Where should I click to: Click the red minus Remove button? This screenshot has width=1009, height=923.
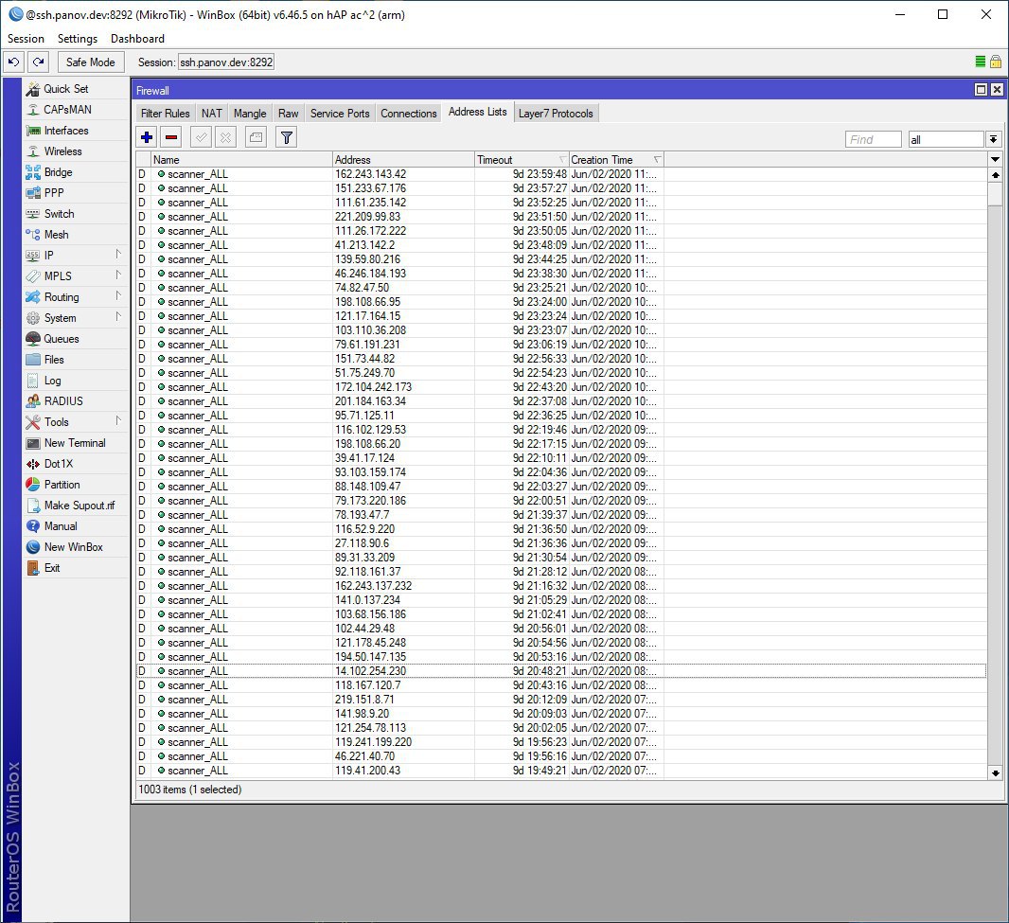click(x=171, y=137)
